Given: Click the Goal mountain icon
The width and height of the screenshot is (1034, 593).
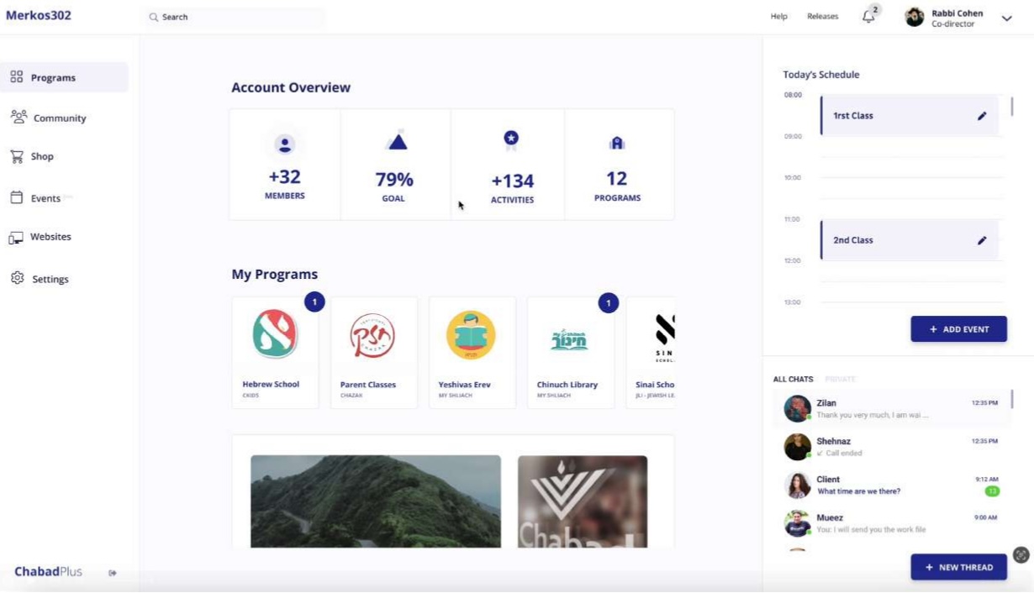Looking at the screenshot, I should click(398, 141).
